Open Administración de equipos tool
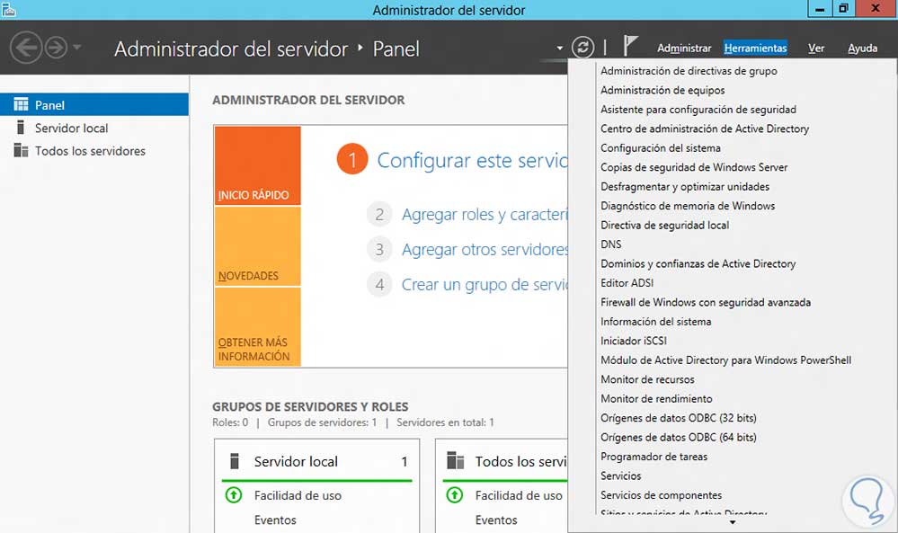This screenshot has width=898, height=533. pos(662,91)
